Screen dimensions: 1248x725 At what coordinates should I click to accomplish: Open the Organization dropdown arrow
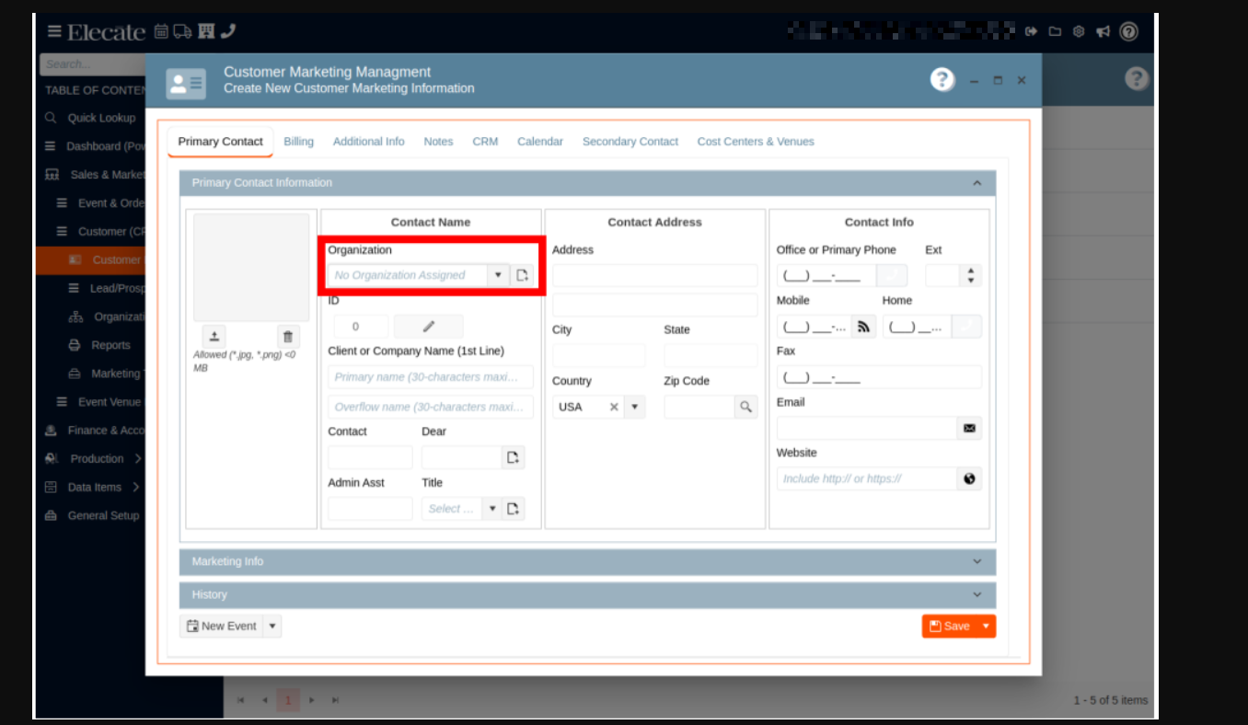498,275
